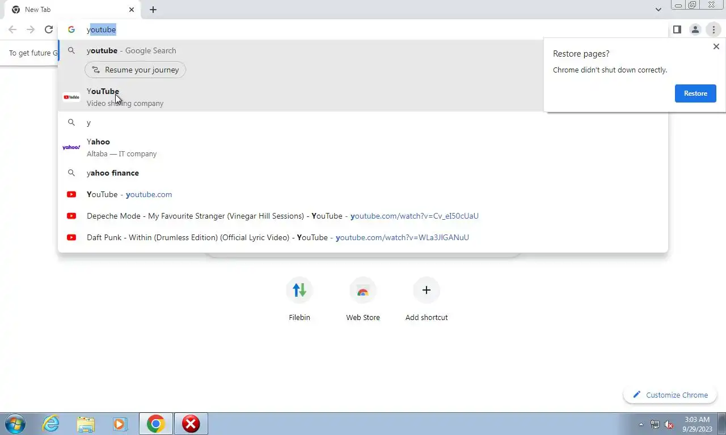
Task: Open the Windows Start menu
Action: [15, 424]
